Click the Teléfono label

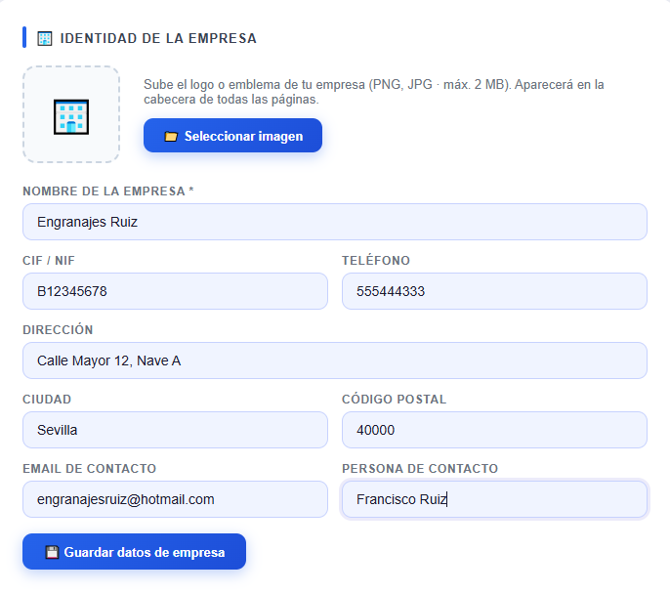pyautogui.click(x=376, y=260)
